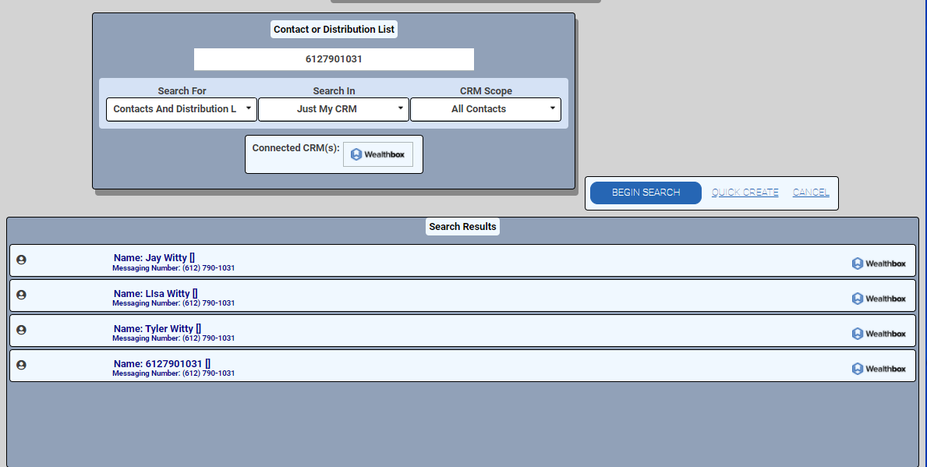
Task: Select the contact named 6127901031
Action: [161, 364]
